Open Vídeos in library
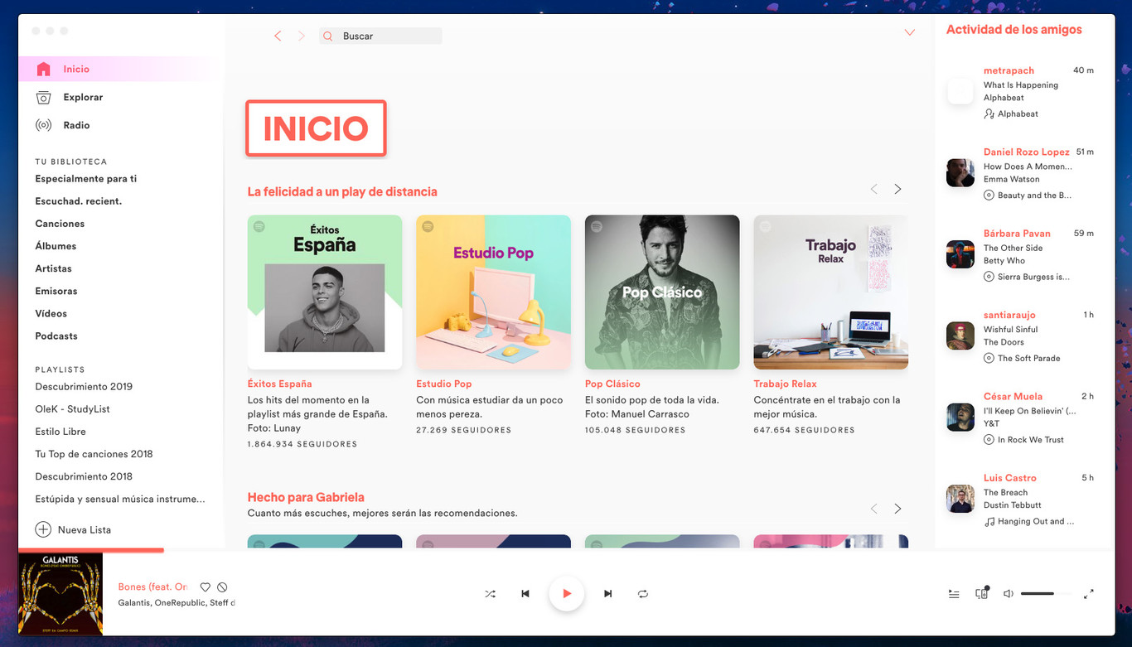The image size is (1132, 647). (51, 313)
